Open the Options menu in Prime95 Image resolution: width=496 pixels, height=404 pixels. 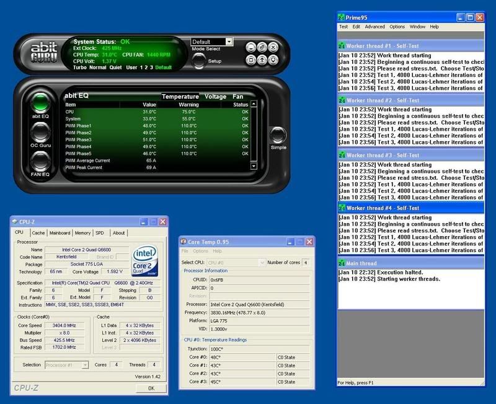[x=397, y=27]
